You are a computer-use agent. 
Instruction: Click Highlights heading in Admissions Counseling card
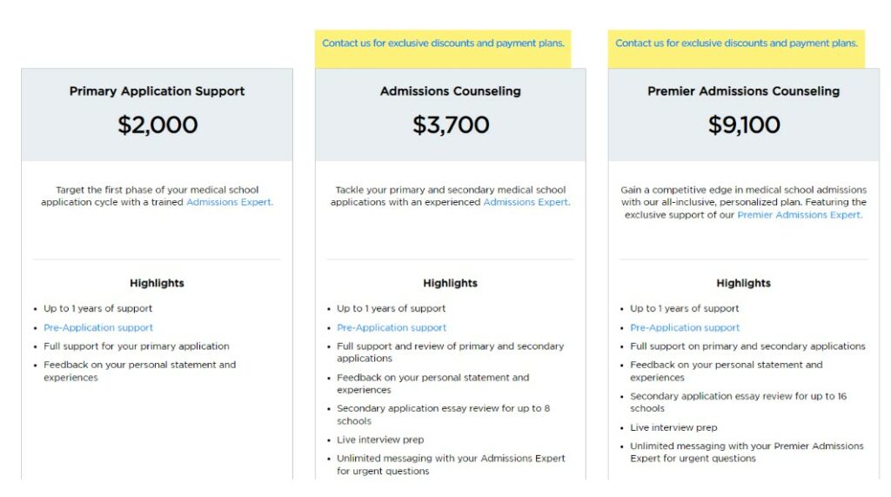pos(450,283)
